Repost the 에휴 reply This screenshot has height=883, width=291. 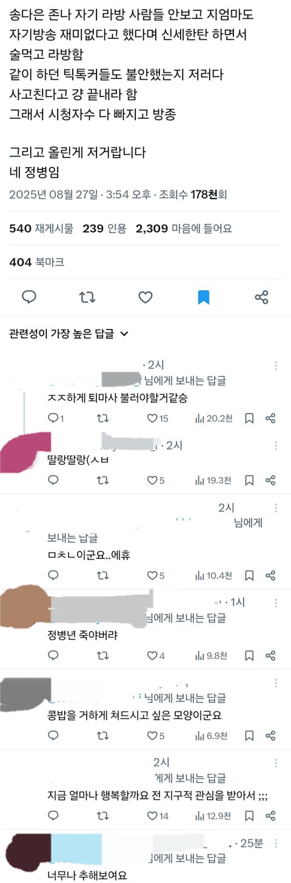pos(104,575)
